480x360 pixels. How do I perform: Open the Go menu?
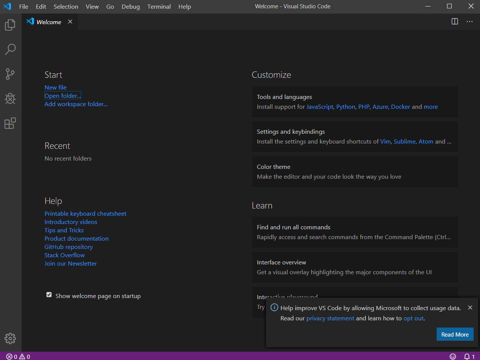click(x=110, y=6)
